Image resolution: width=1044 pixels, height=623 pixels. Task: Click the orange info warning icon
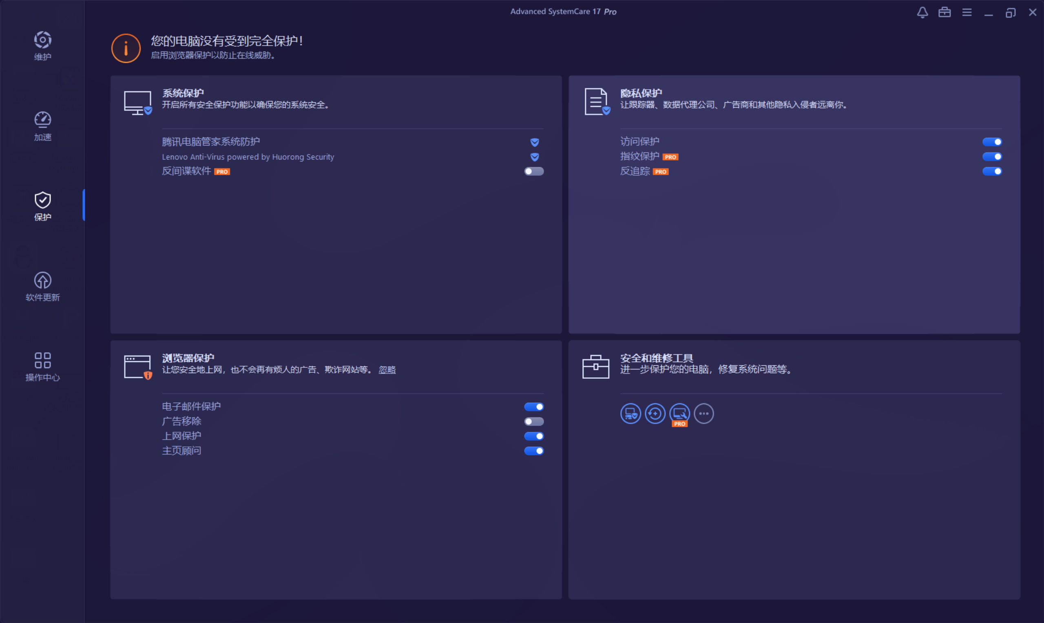tap(126, 48)
